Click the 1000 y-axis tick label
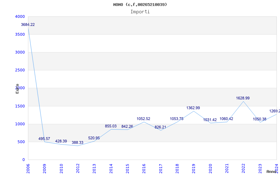This screenshot has width=280, height=175. coord(20,124)
